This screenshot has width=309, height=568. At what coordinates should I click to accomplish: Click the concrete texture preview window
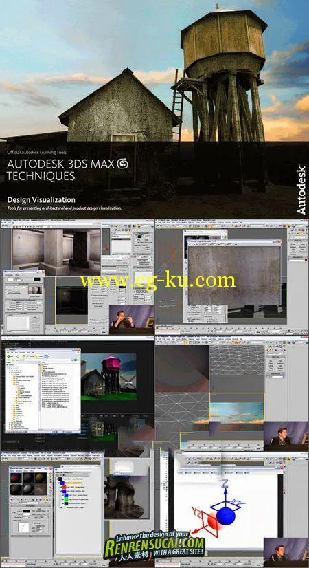coord(234,275)
